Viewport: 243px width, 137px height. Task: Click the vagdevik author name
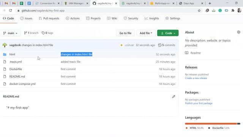tap(15, 45)
